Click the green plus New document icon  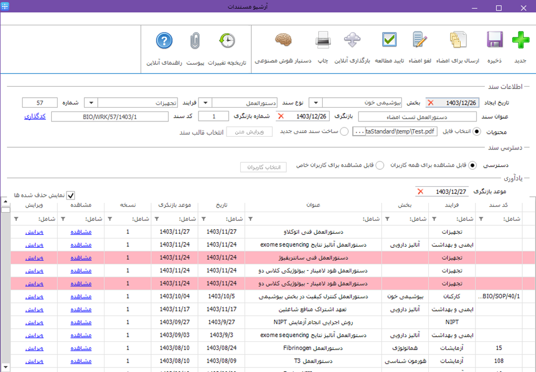pyautogui.click(x=521, y=40)
